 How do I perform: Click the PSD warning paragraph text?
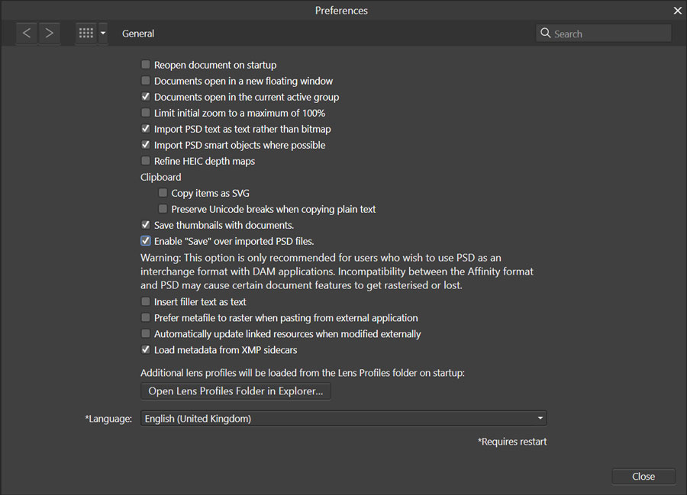pos(337,272)
